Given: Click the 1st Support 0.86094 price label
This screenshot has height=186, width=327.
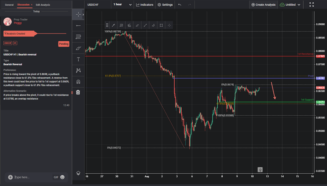Looking at the screenshot, I should pos(320,102).
